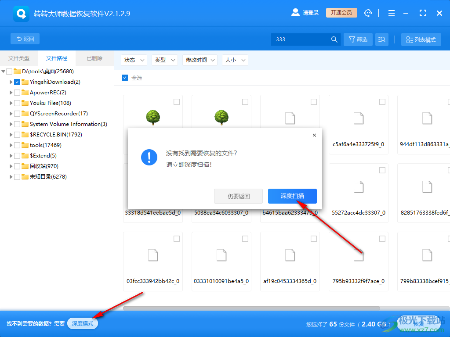Check the ApowerREC folder checkbox

(17, 93)
